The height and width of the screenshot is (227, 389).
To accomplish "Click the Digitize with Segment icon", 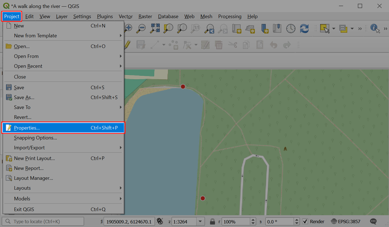I will point(155,45).
